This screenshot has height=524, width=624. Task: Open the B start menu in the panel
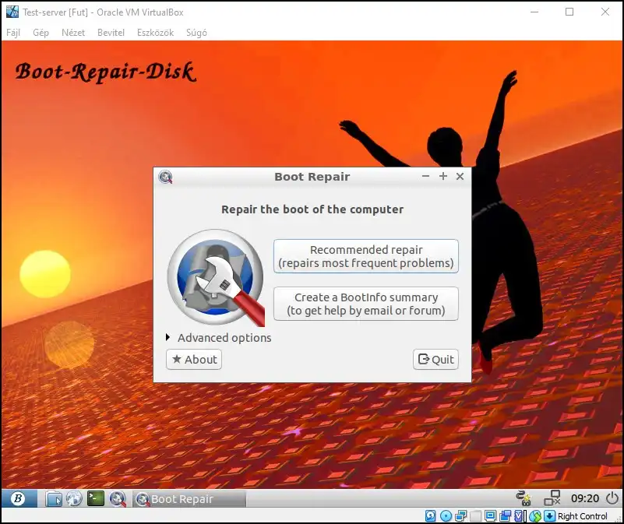18,498
